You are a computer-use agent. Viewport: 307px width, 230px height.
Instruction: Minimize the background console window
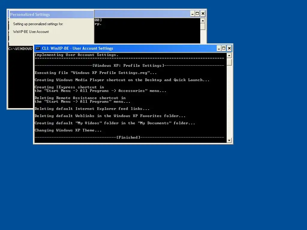coord(192,14)
